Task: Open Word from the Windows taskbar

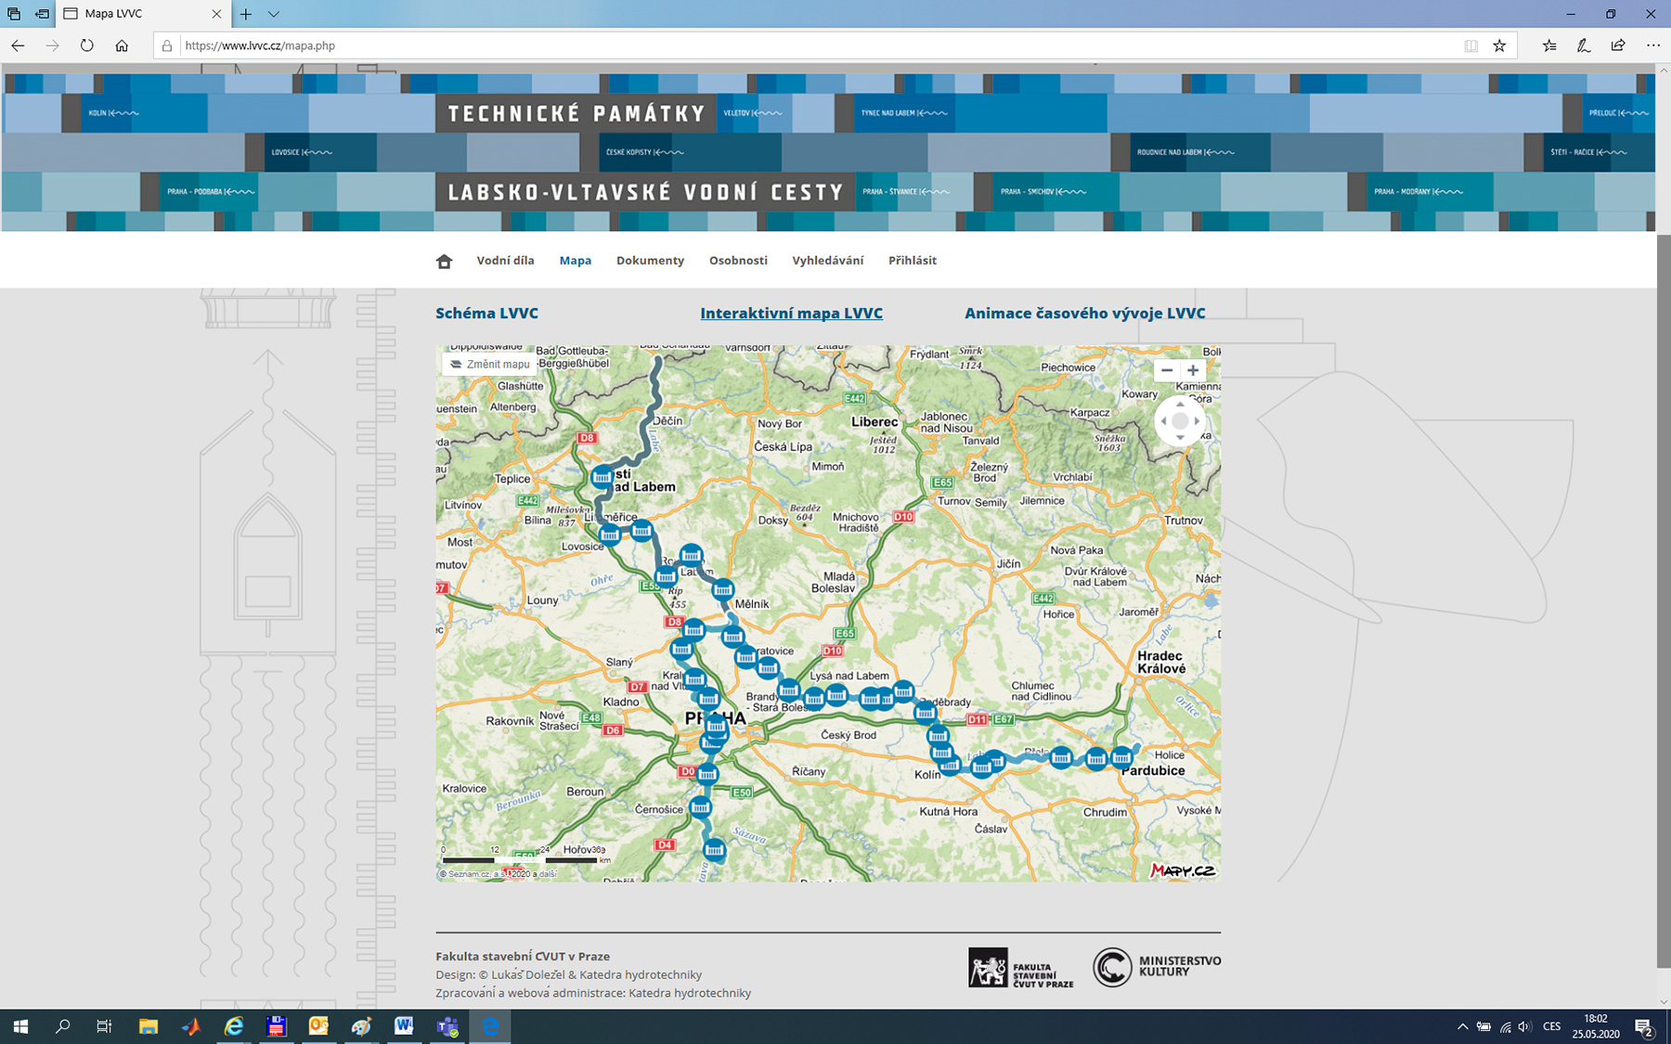Action: click(x=404, y=1026)
